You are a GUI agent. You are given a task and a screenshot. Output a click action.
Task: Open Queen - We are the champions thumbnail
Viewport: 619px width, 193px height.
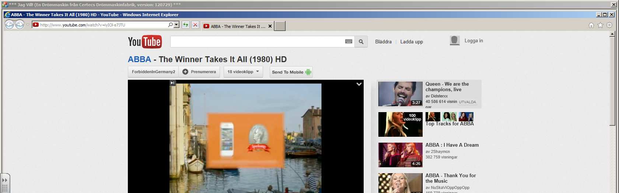tap(401, 94)
